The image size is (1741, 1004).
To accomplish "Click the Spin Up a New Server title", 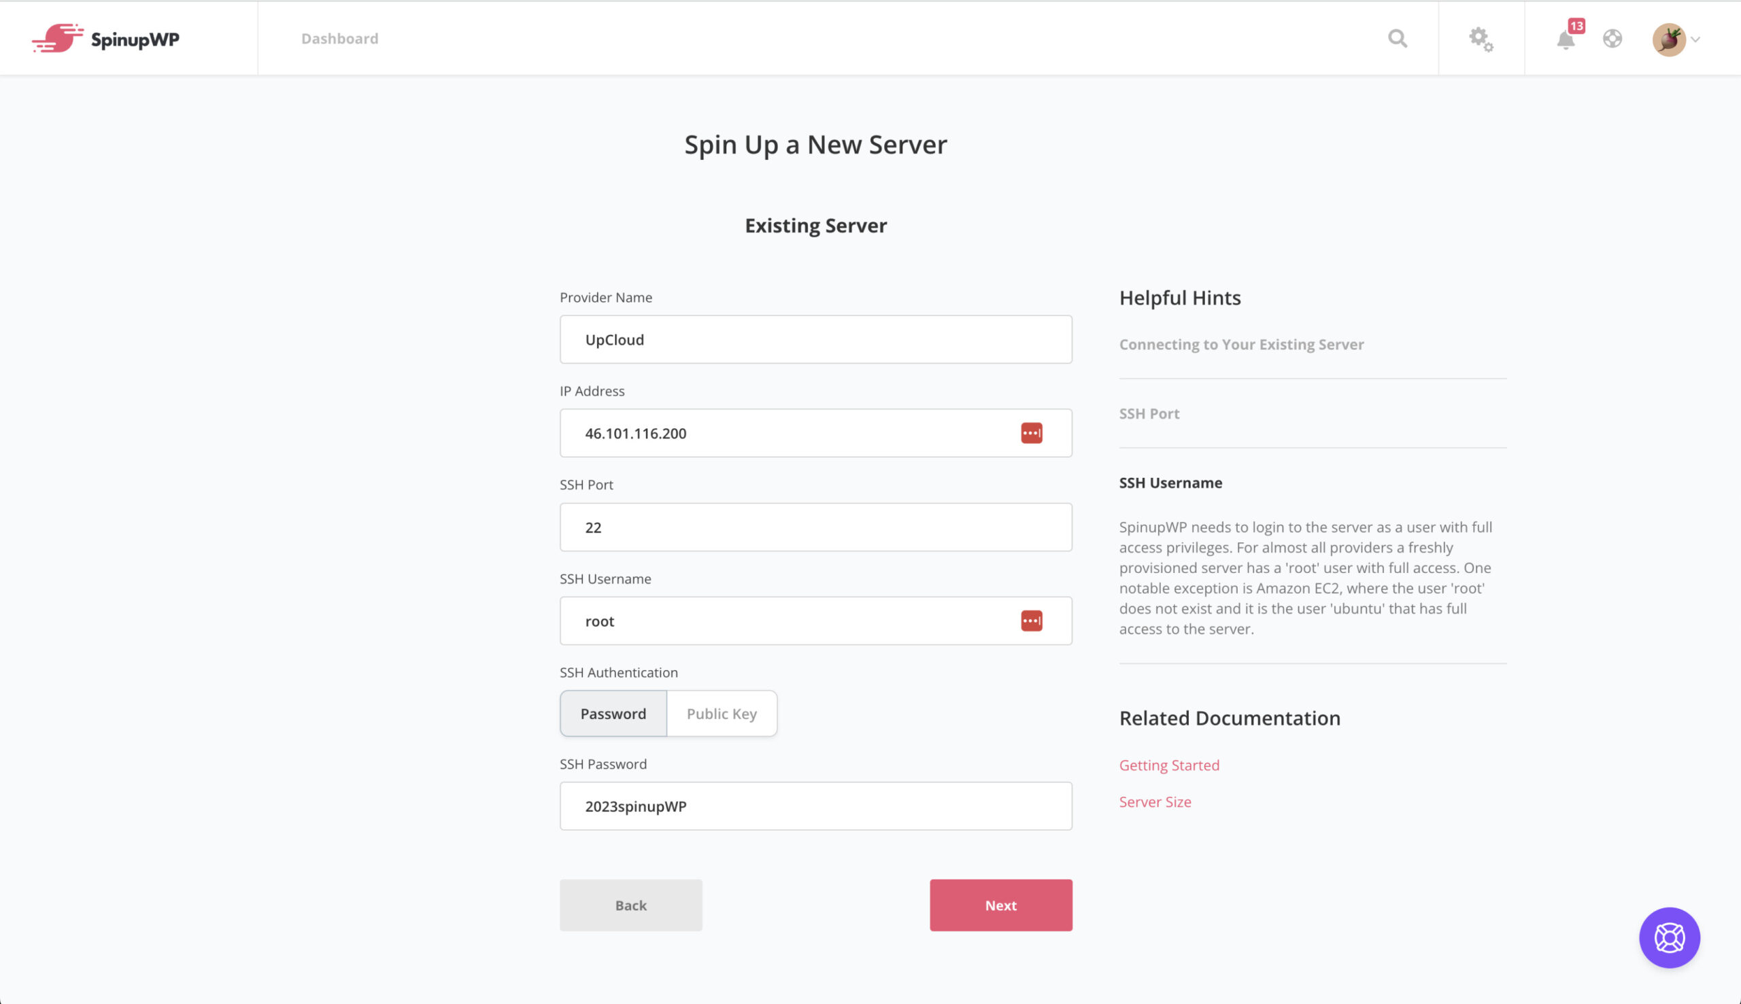I will pos(815,145).
